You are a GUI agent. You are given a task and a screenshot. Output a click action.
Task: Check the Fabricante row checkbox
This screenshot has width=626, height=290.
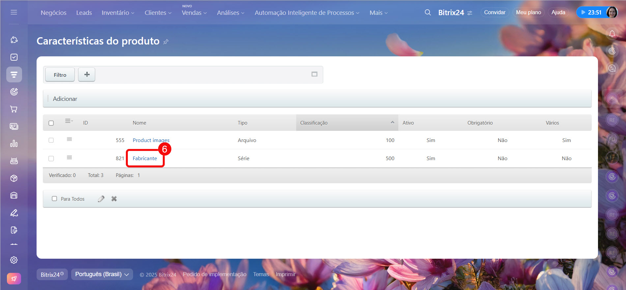(51, 159)
